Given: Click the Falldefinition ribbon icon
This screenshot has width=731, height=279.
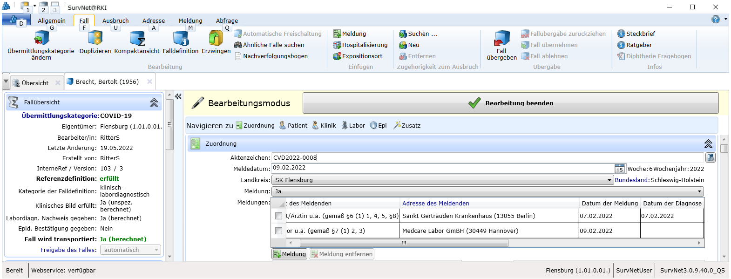Looking at the screenshot, I should 180,38.
